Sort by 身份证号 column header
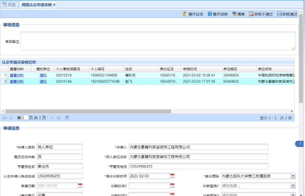 [x=170, y=69]
